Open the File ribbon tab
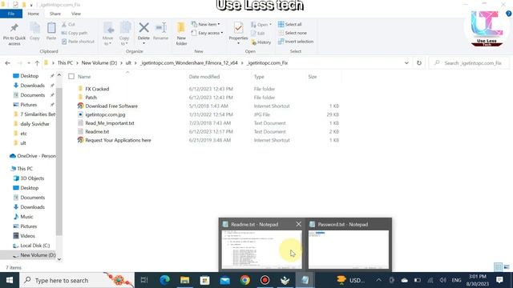This screenshot has height=288, width=513. pyautogui.click(x=11, y=14)
